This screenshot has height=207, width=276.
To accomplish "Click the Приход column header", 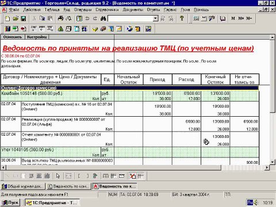I will 158,79.
